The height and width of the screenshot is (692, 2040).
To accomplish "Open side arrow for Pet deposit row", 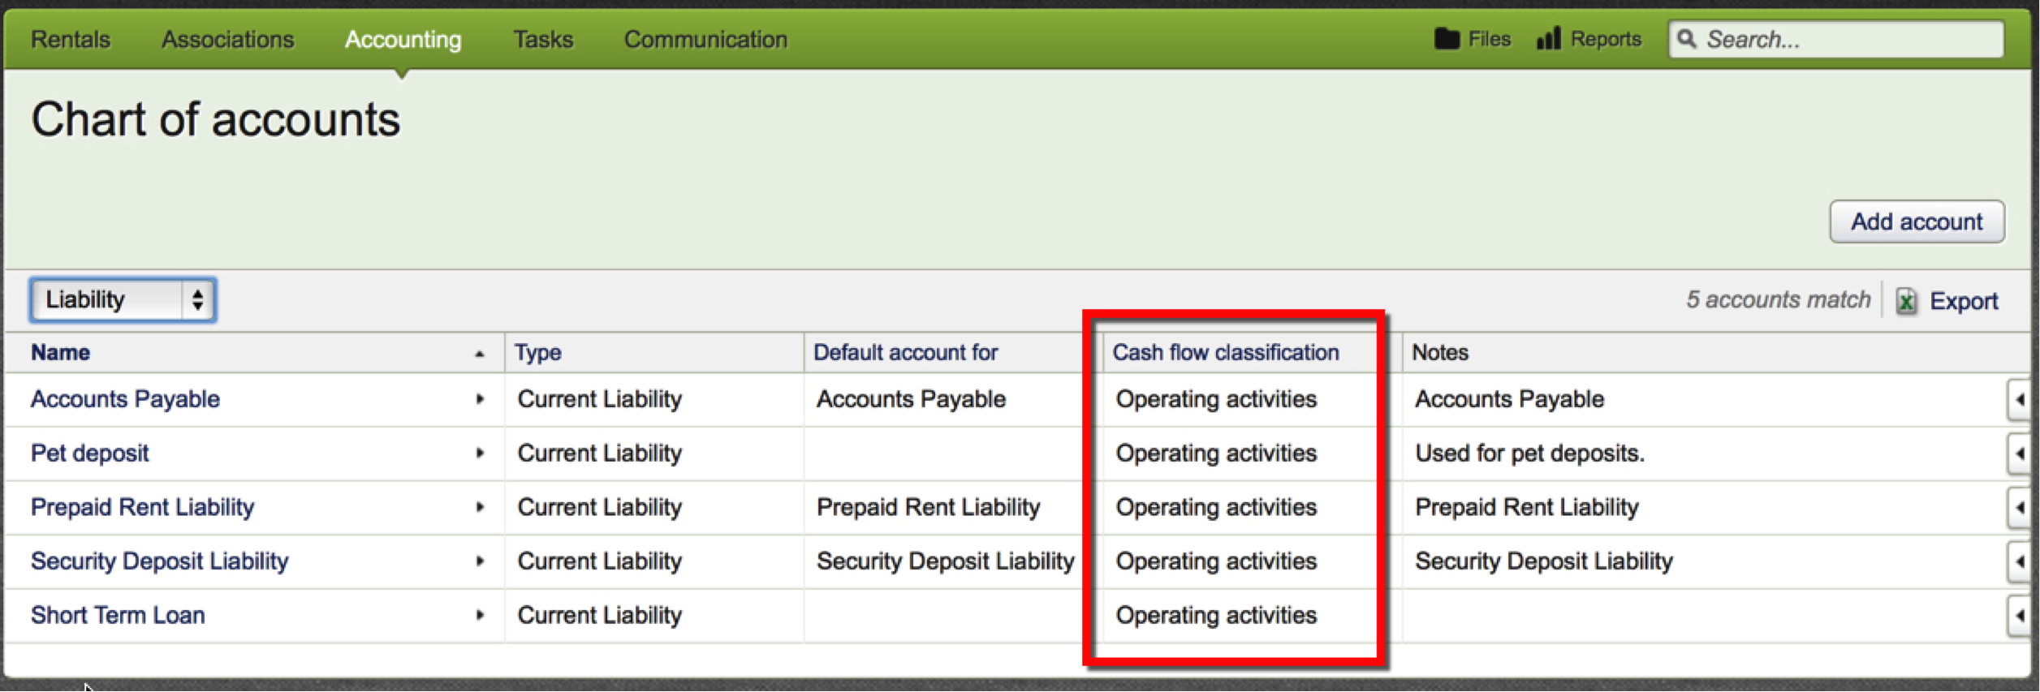I will (x=2019, y=453).
